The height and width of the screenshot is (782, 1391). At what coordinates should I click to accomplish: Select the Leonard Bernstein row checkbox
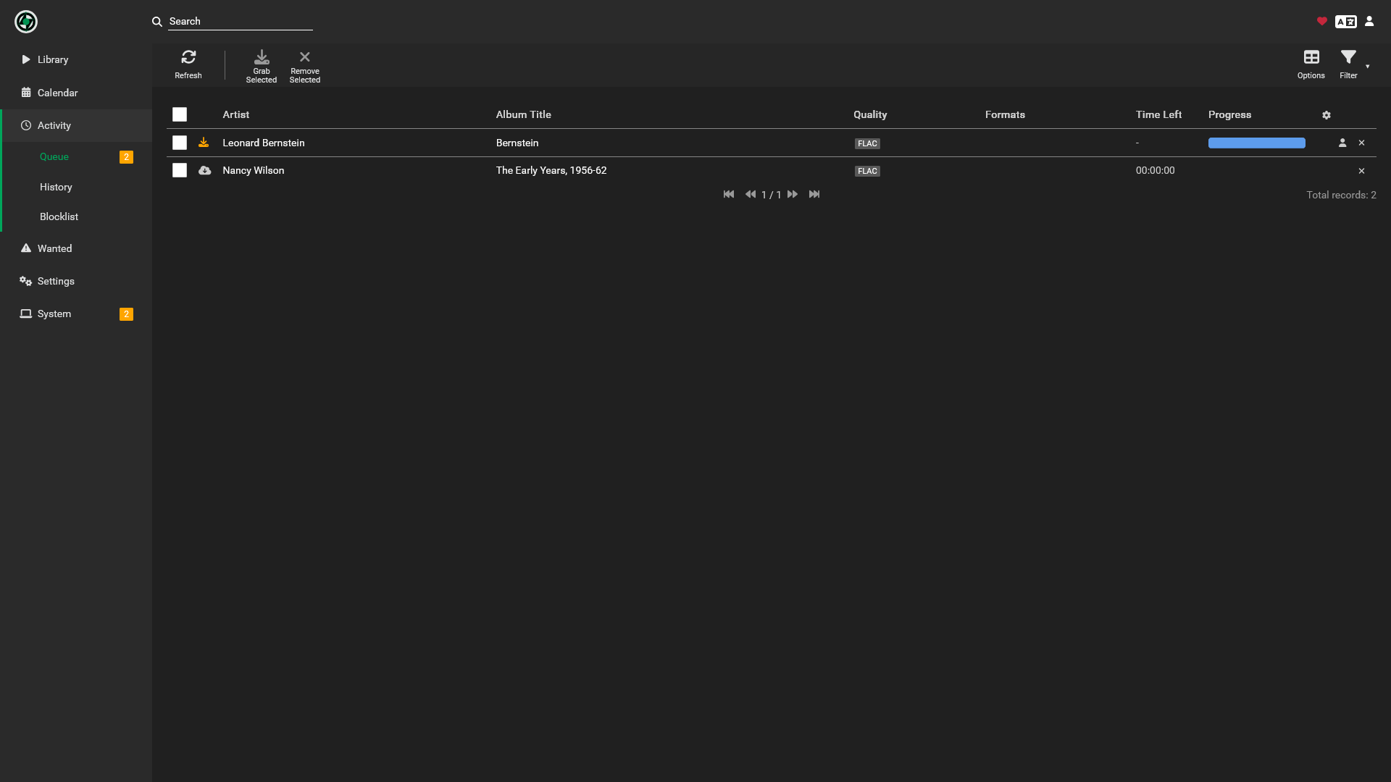[x=180, y=143]
